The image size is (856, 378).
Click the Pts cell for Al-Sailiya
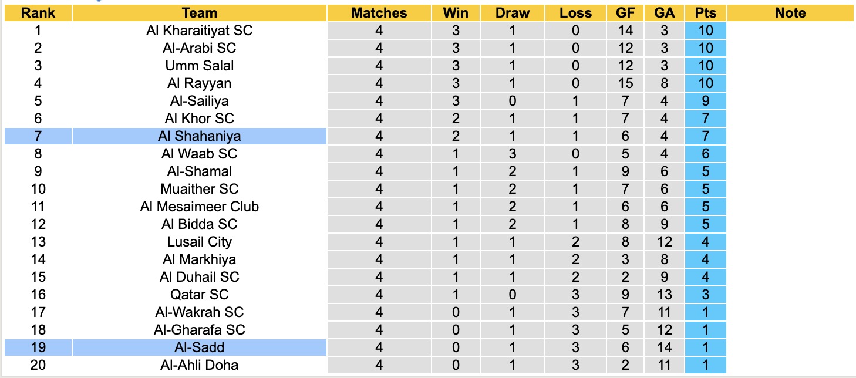pyautogui.click(x=705, y=101)
